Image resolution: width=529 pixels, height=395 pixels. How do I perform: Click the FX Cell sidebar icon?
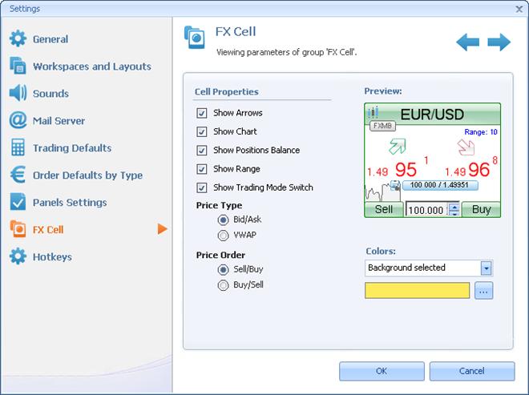18,229
